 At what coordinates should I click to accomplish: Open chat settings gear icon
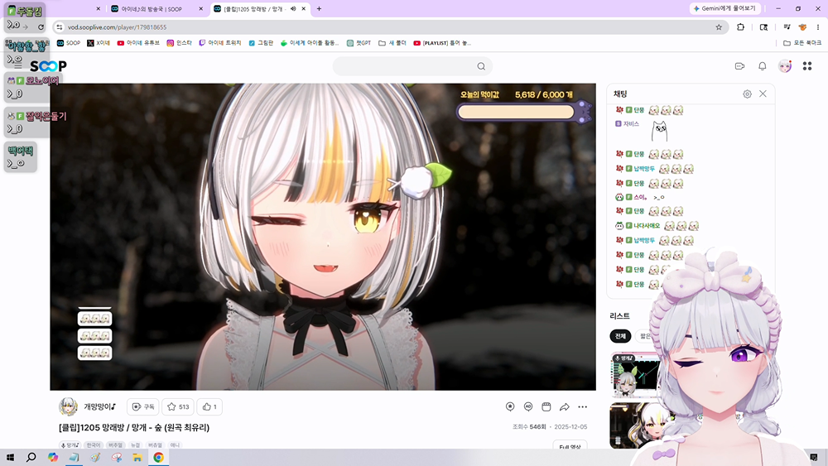pyautogui.click(x=747, y=94)
